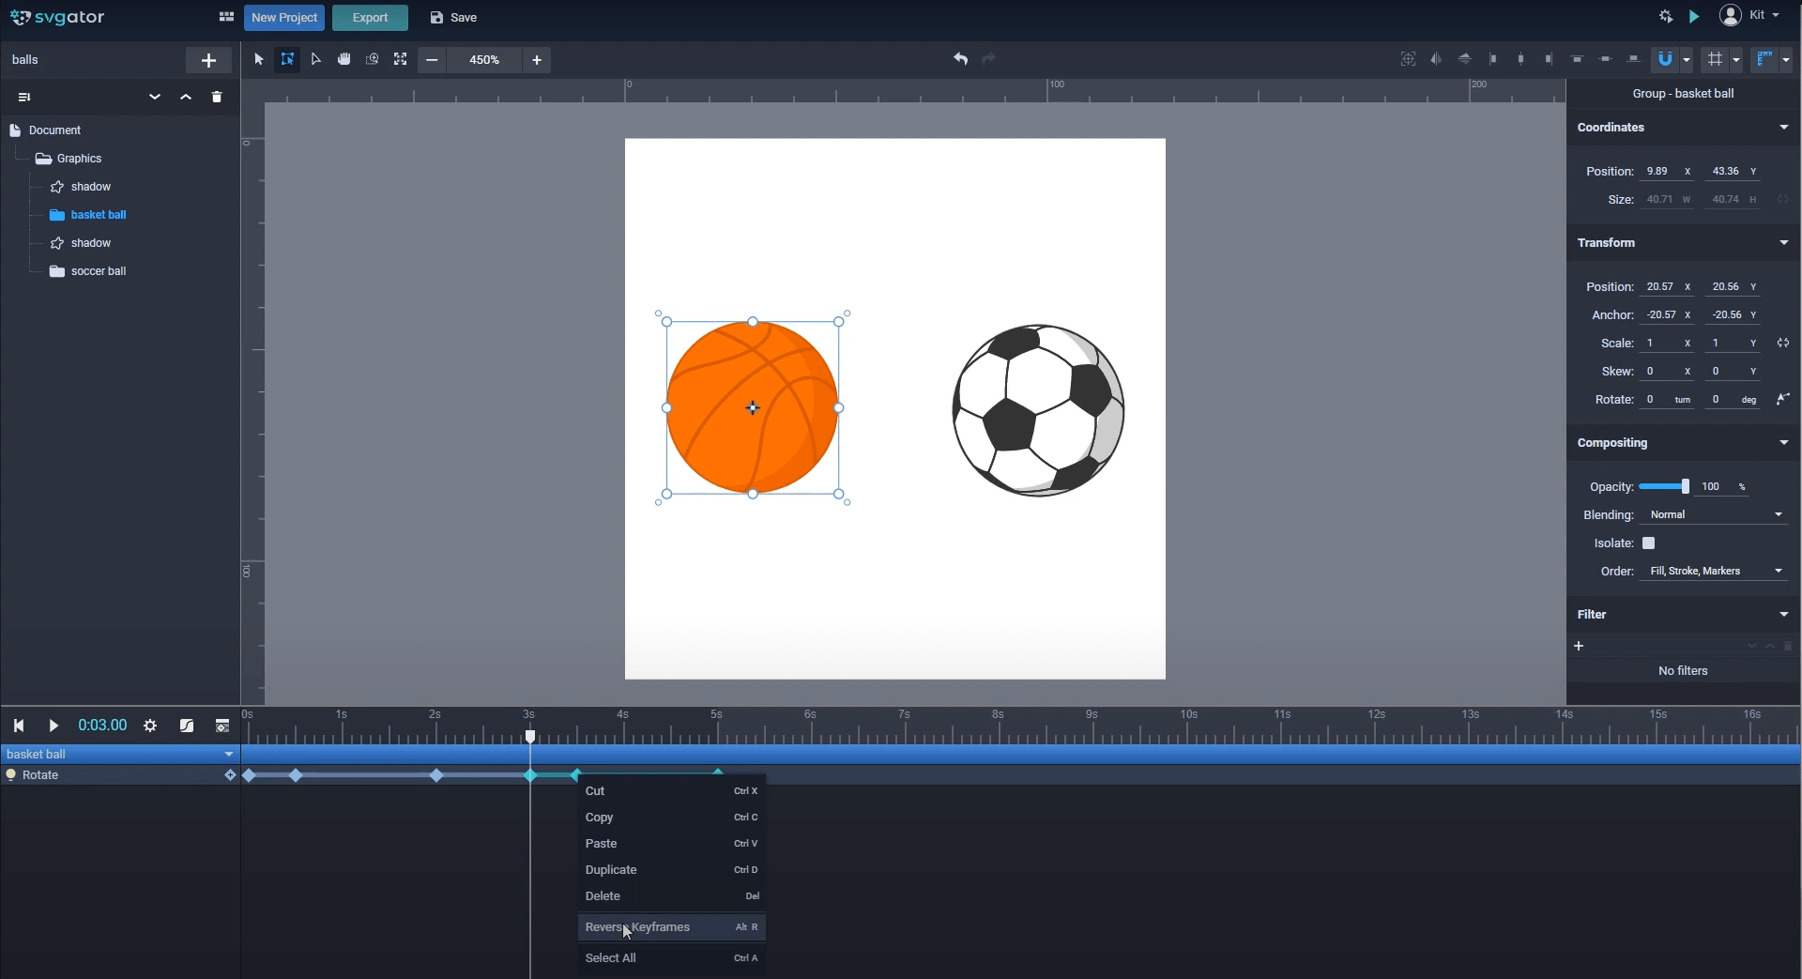Screen dimensions: 1802x979
Task: Activate the Transform selection tool
Action: click(x=287, y=59)
